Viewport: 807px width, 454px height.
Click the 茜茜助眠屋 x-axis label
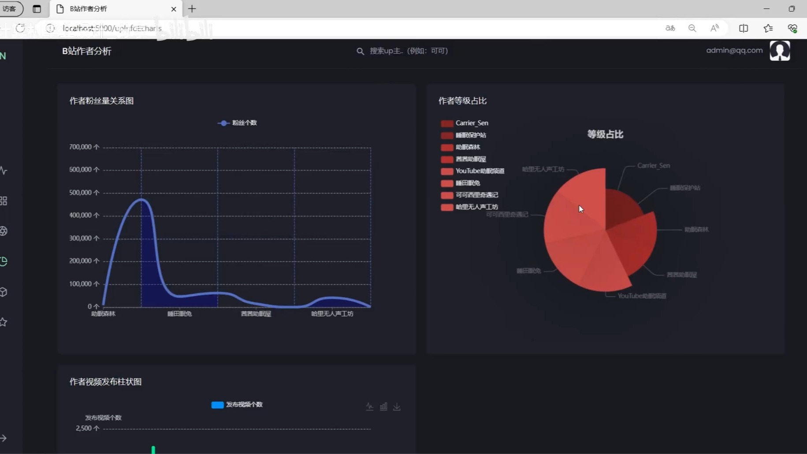coord(256,314)
